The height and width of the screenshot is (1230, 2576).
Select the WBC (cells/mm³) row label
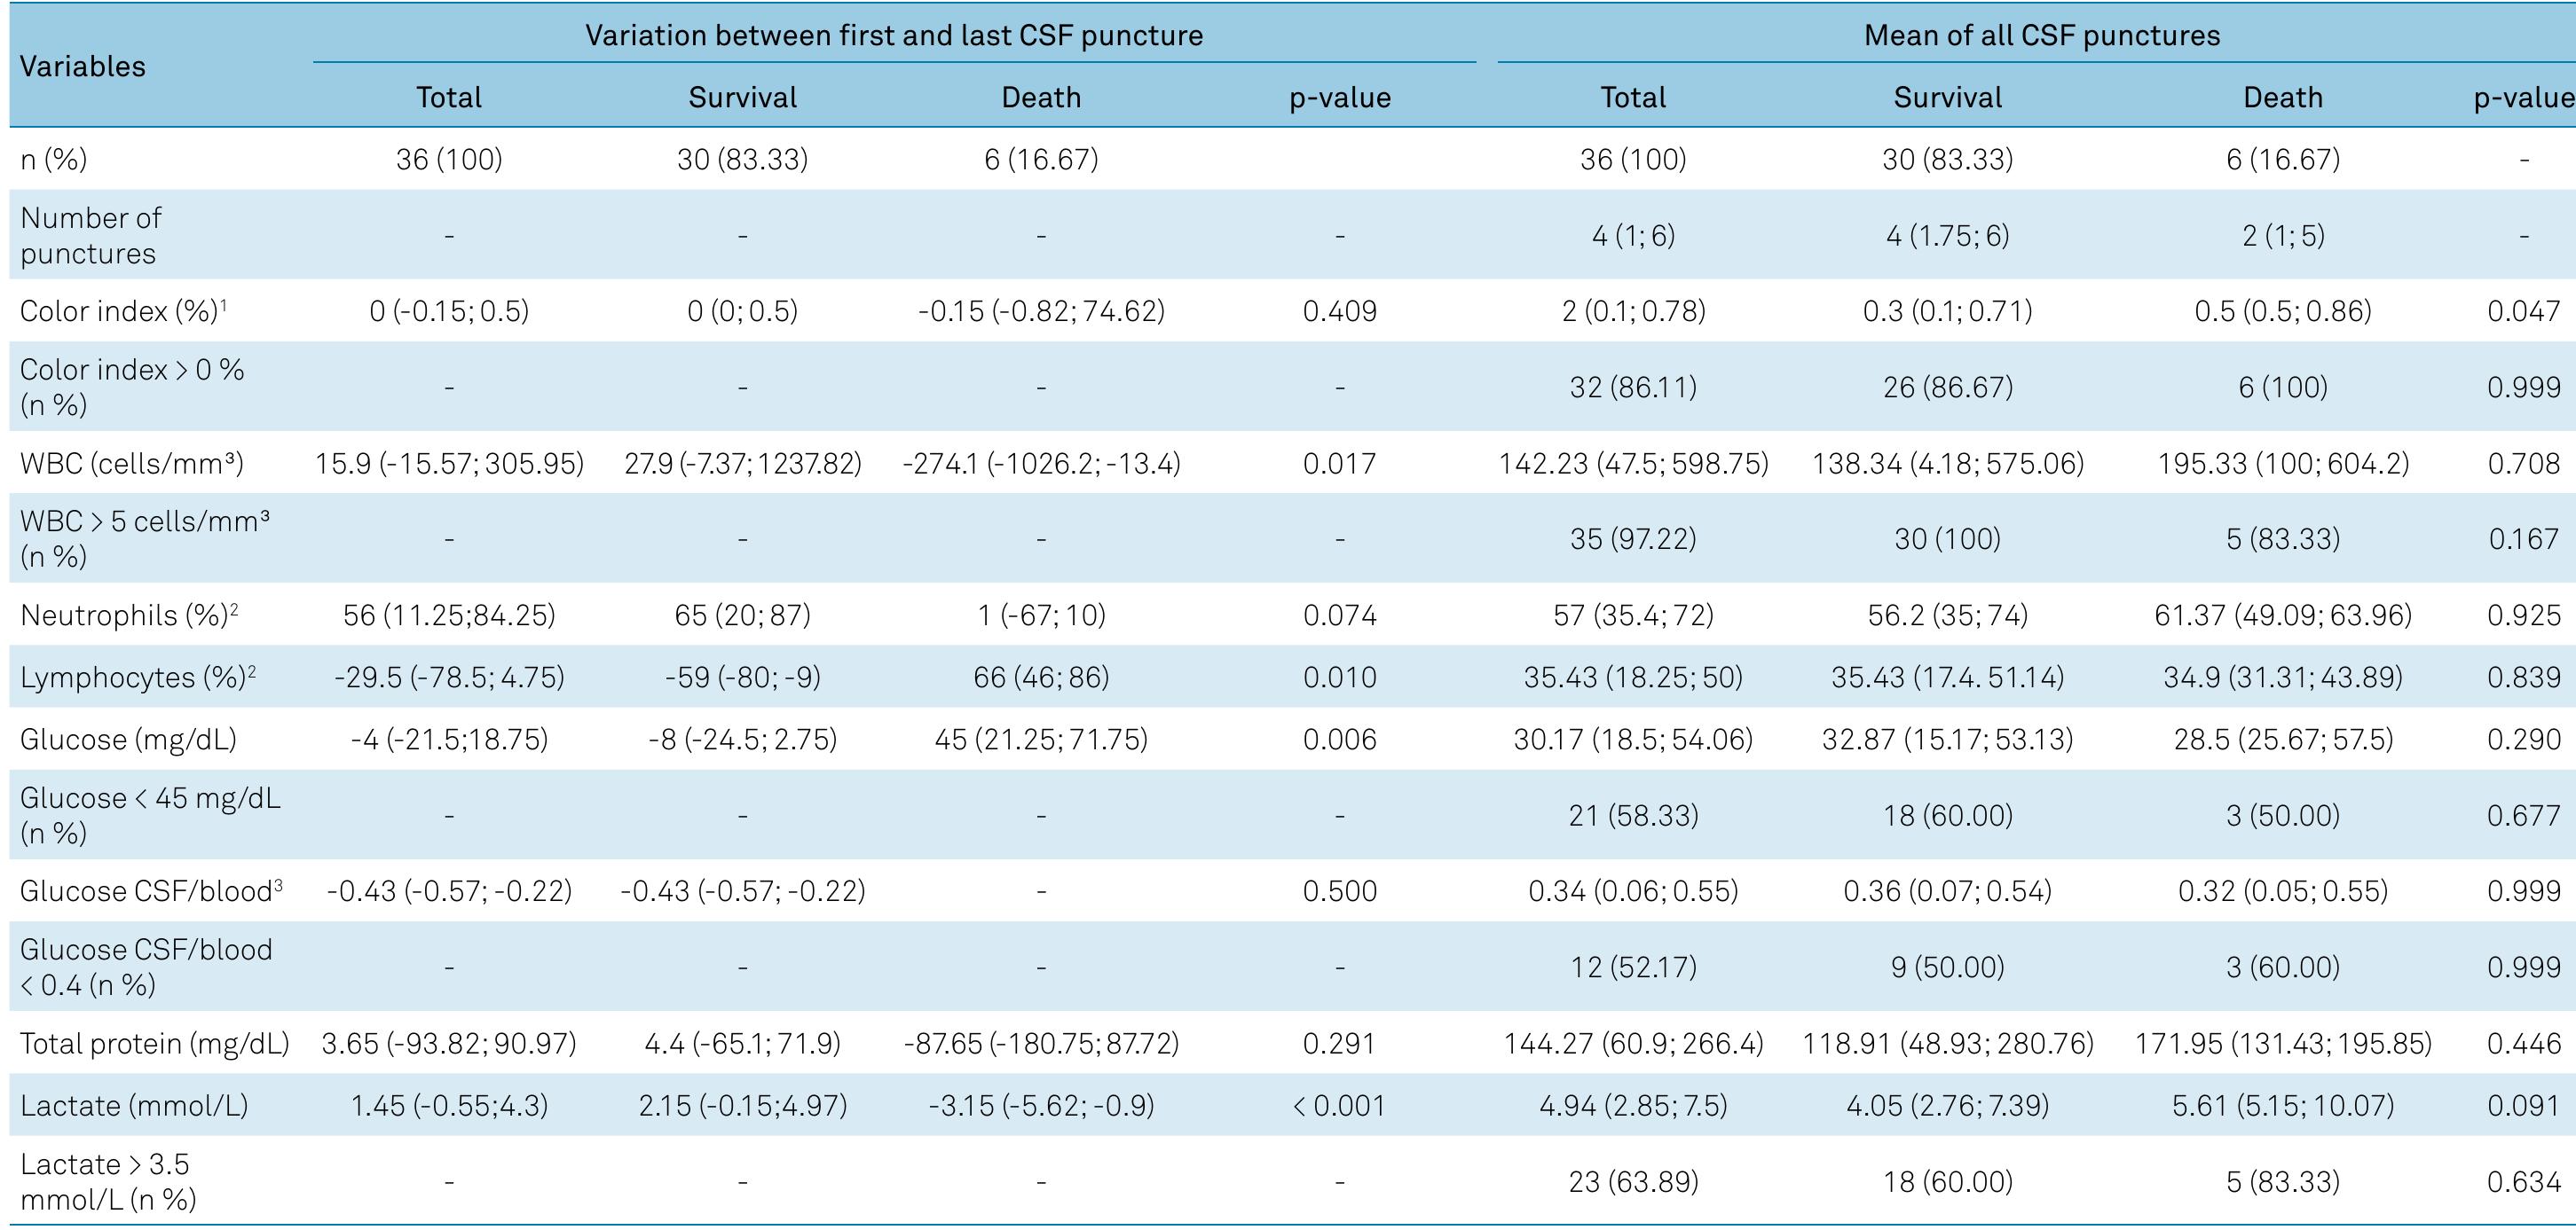click(x=131, y=464)
